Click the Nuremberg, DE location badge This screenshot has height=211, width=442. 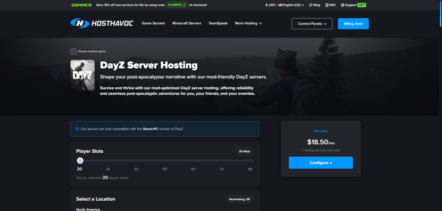point(239,199)
